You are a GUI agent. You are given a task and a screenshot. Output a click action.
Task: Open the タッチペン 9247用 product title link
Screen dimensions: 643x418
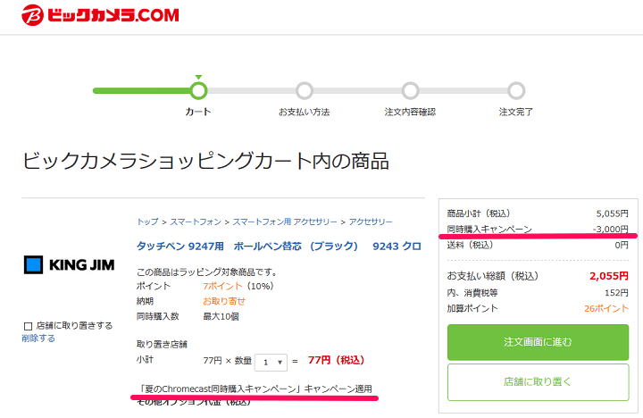(x=279, y=247)
